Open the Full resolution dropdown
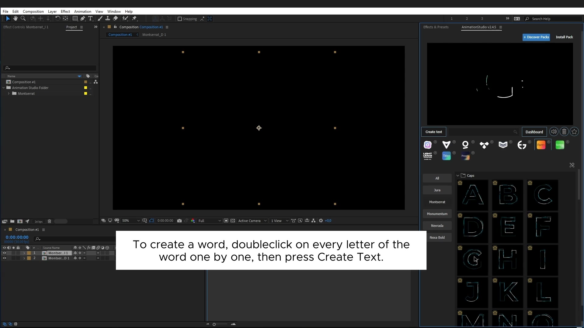Screen dimensions: 584x328 point(210,221)
